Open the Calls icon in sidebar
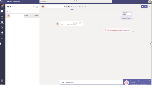Screen dimensions: 152x92 coord(2,28)
